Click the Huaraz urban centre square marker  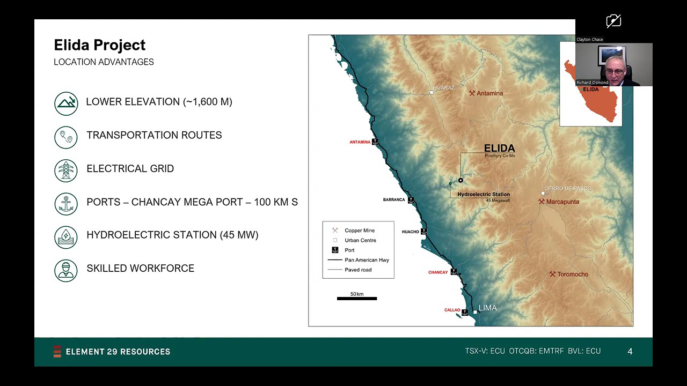(x=431, y=92)
